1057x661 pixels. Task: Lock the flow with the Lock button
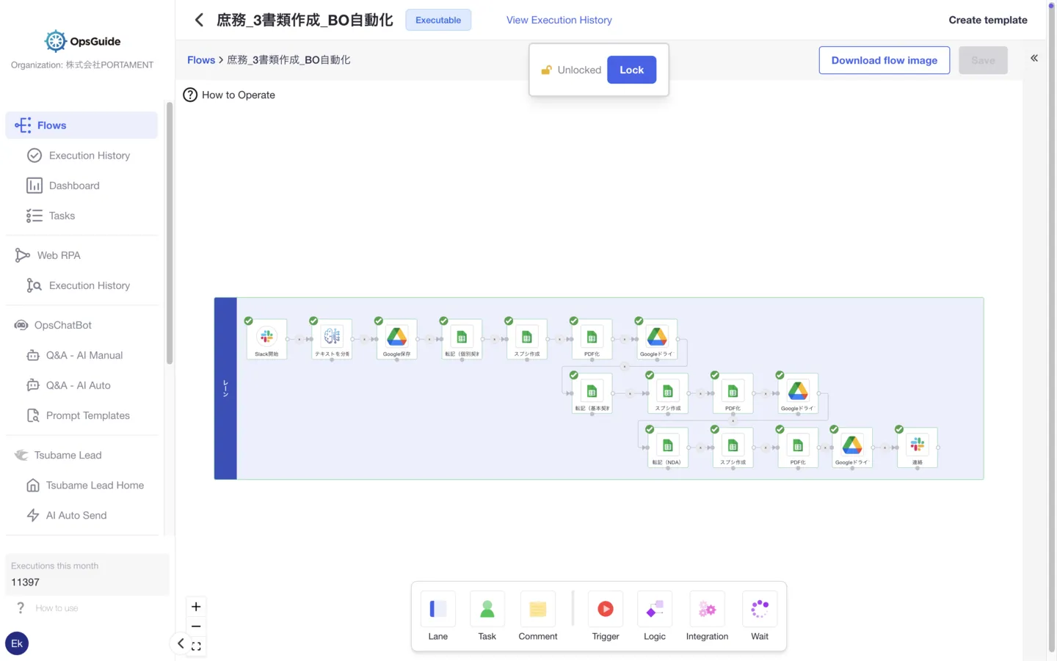pos(631,70)
